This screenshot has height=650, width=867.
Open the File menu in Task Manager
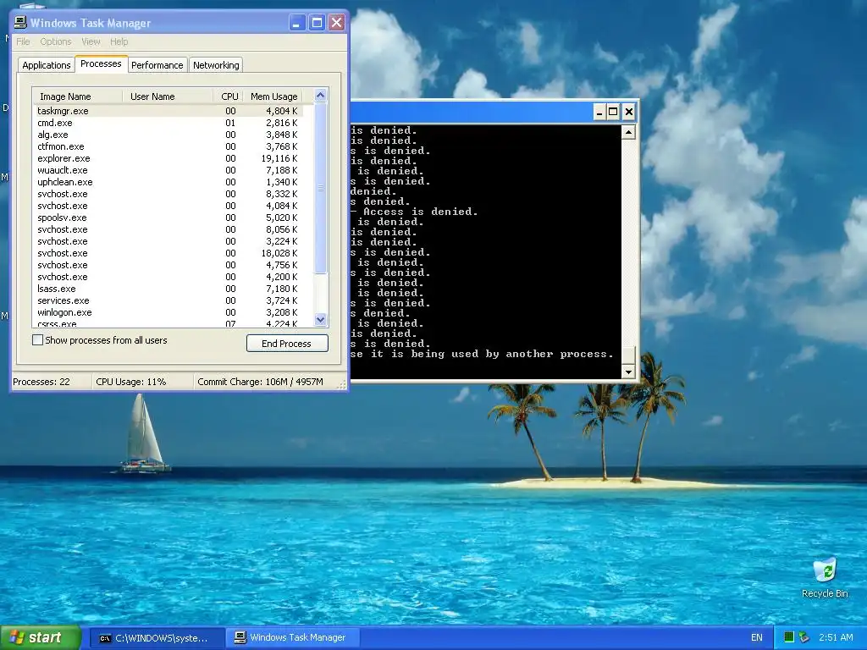23,41
